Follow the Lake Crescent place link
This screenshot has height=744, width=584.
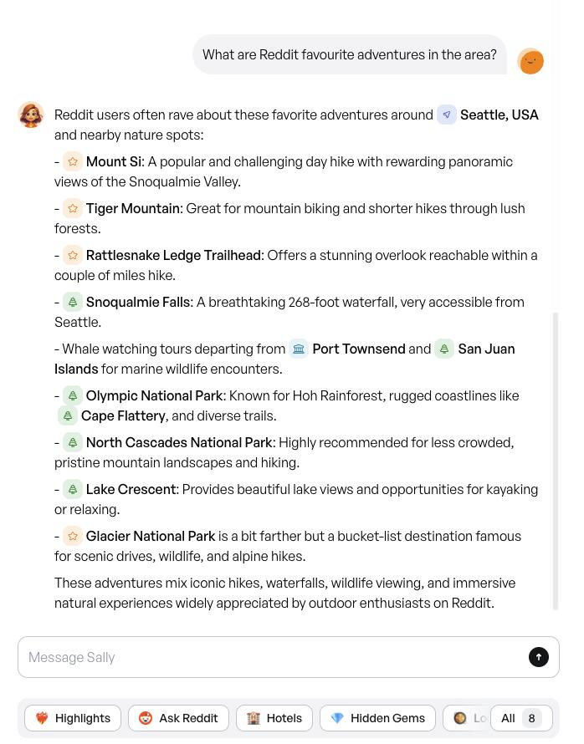click(131, 489)
